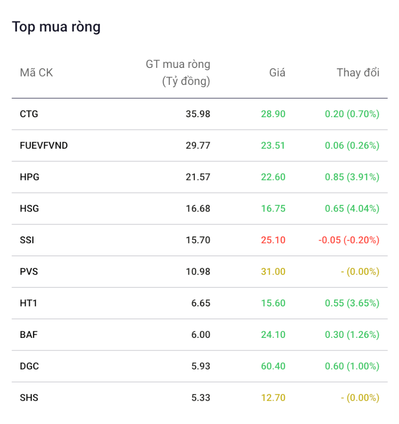Open the PVS stock code
Viewport: 399px width, 424px height.
point(29,272)
